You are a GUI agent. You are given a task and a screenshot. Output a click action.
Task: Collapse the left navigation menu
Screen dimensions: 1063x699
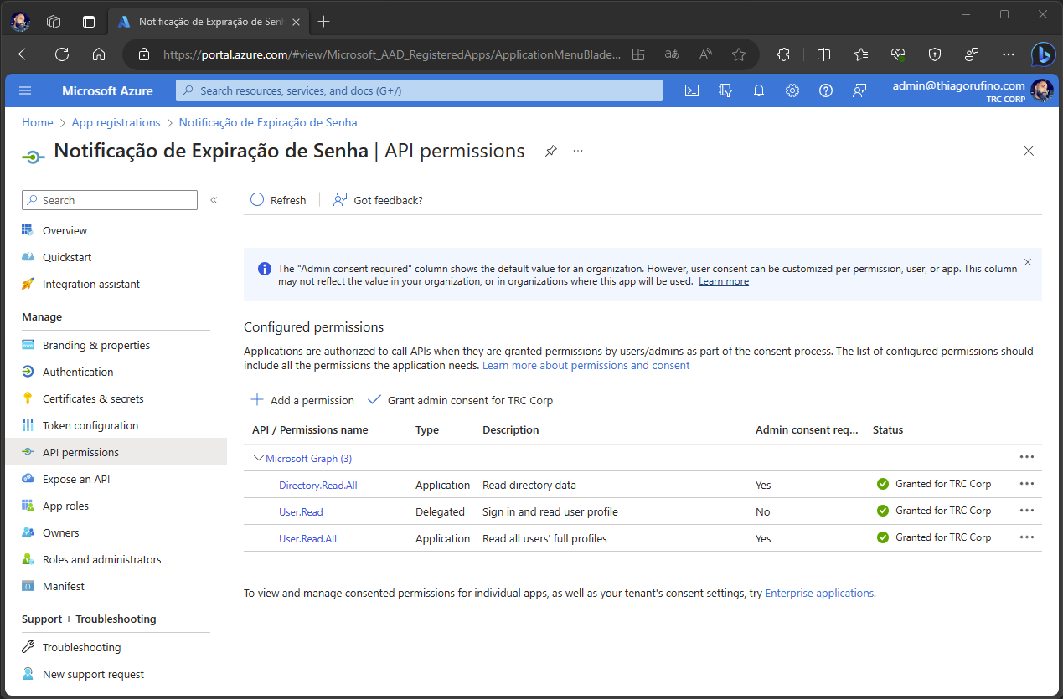click(x=214, y=200)
